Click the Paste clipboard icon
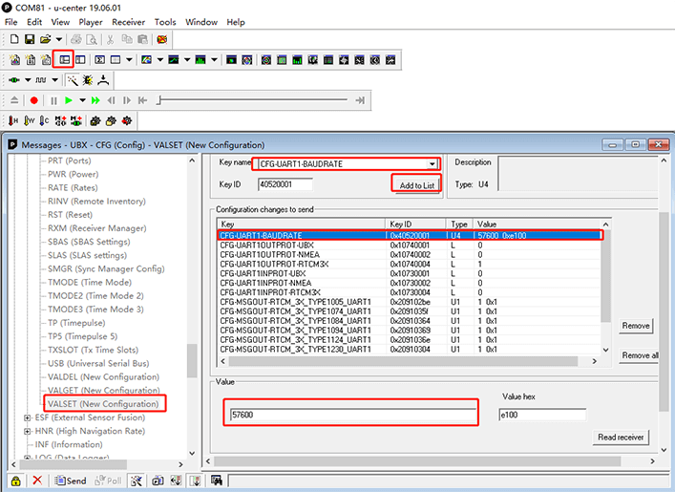 [142, 39]
